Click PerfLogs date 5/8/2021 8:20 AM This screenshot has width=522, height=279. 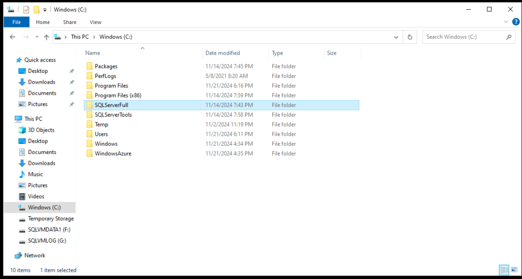click(227, 76)
